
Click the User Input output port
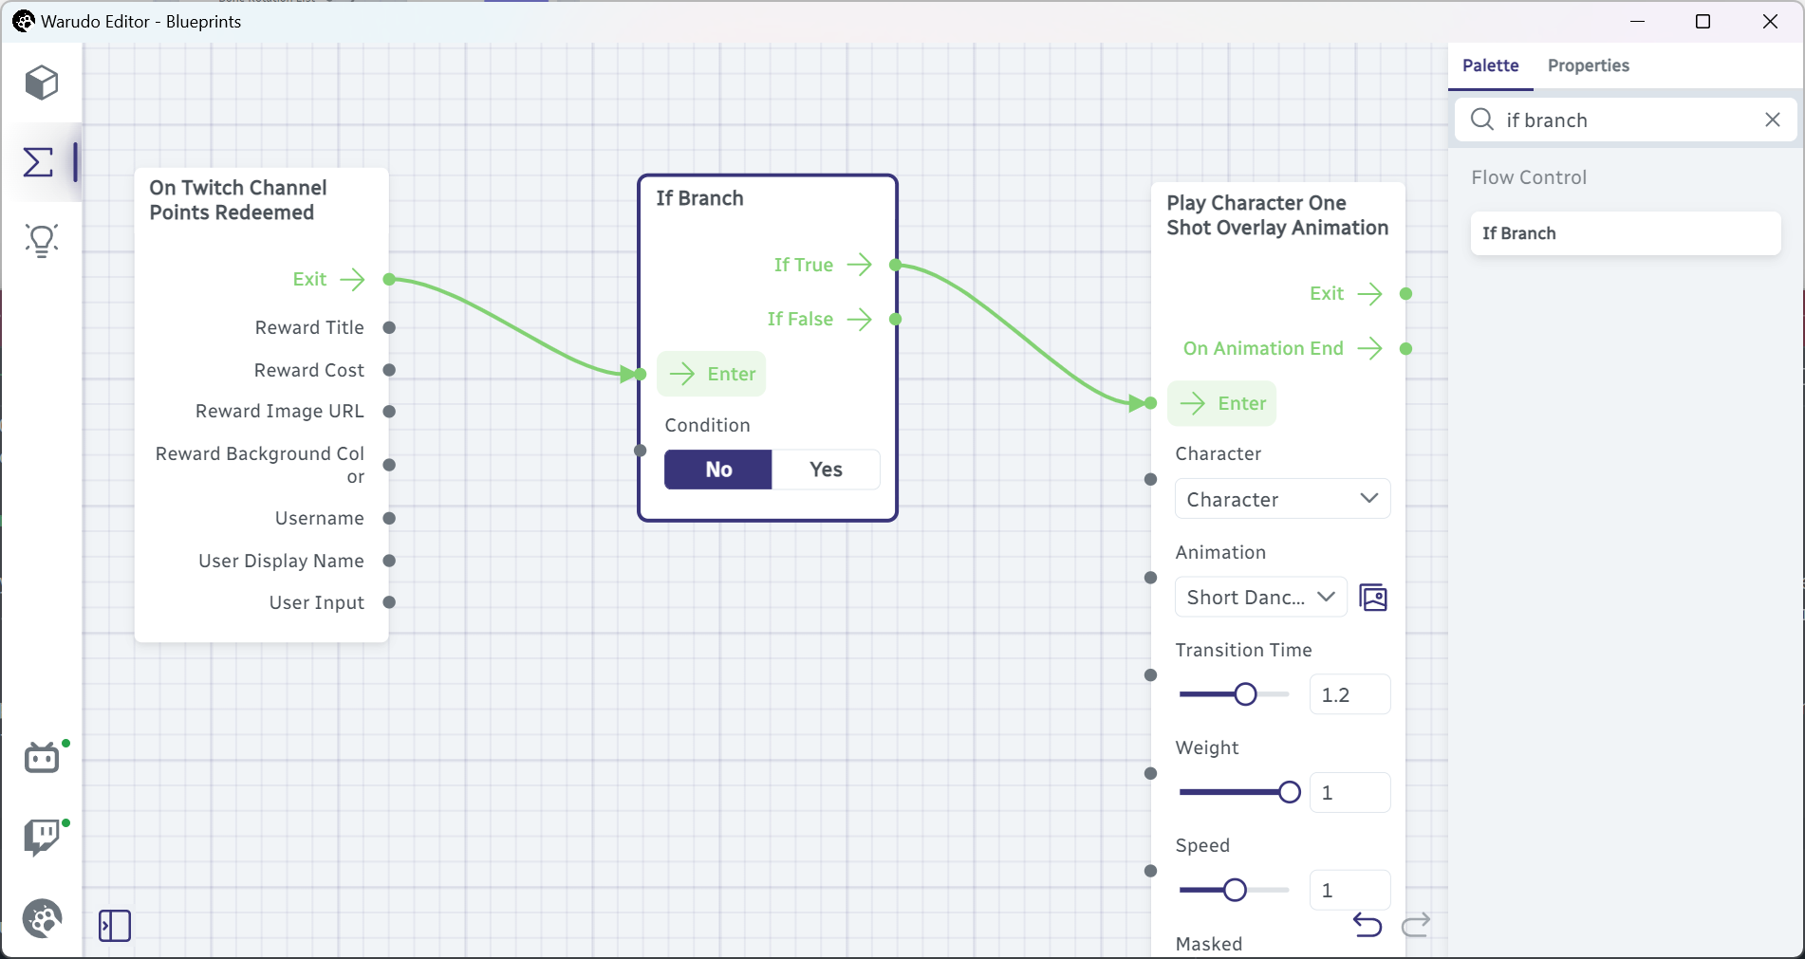coord(389,602)
